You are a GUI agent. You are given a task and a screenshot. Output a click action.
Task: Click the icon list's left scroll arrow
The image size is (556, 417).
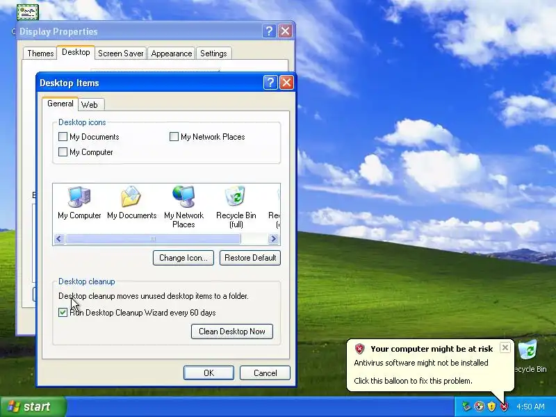pos(59,238)
